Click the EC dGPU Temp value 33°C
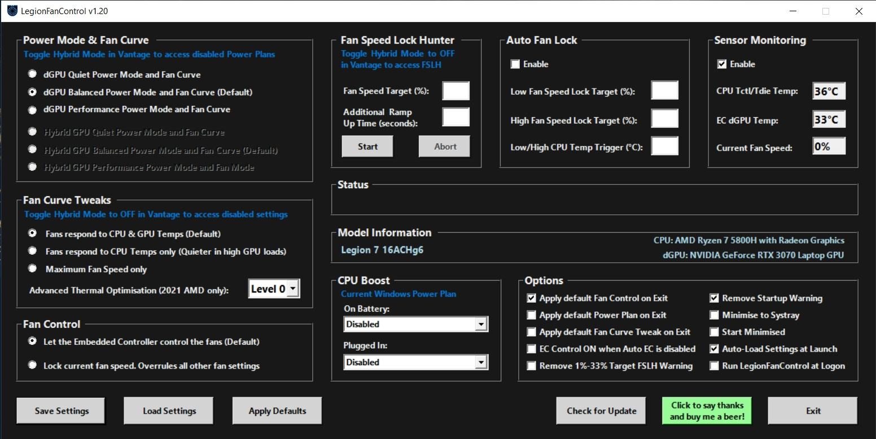Screen dimensions: 876x439 point(829,119)
